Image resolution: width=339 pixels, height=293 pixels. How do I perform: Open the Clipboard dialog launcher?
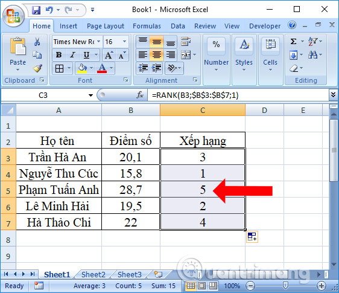click(x=42, y=80)
